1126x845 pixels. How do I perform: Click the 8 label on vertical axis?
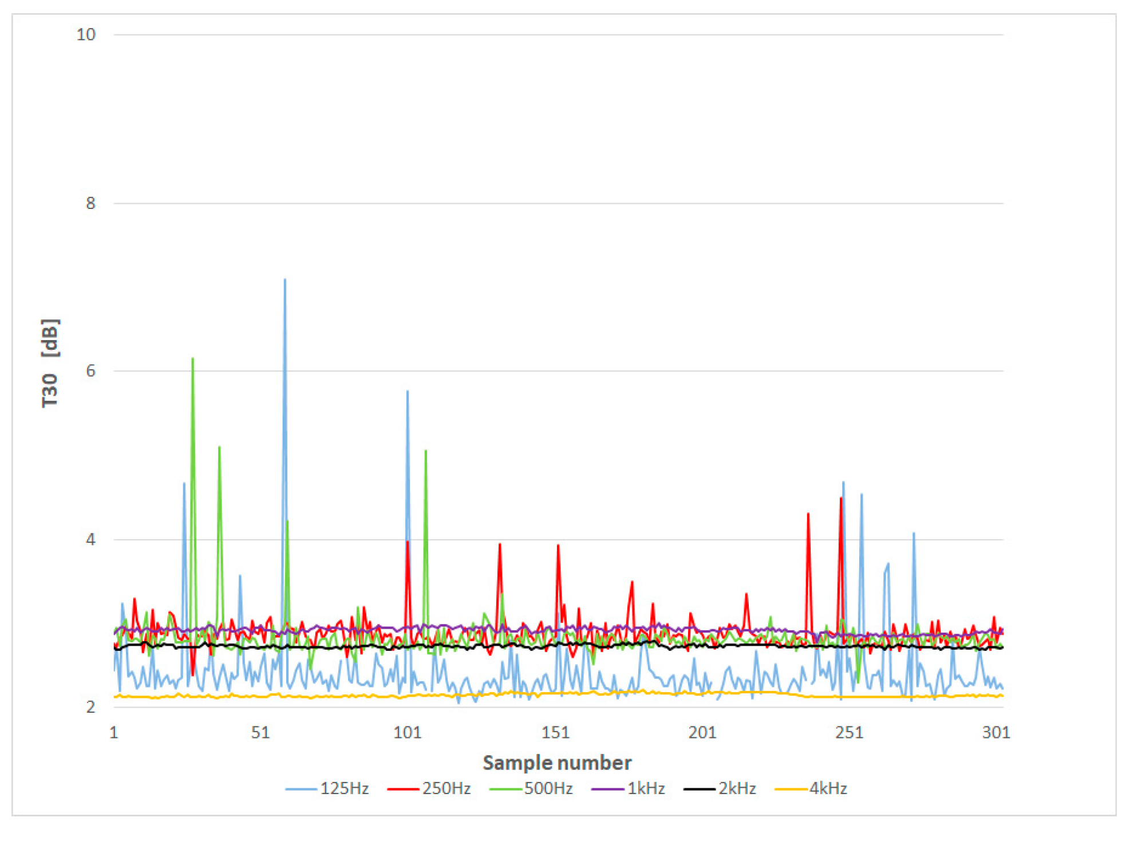coord(90,203)
